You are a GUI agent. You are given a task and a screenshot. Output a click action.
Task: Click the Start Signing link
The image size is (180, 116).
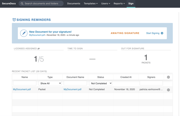point(153,33)
